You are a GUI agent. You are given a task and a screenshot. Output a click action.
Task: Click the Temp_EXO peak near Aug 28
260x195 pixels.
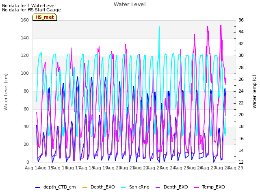tap(221, 25)
